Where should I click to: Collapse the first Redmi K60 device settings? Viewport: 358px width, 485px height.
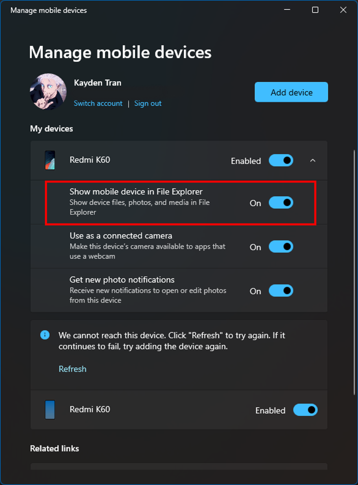313,160
